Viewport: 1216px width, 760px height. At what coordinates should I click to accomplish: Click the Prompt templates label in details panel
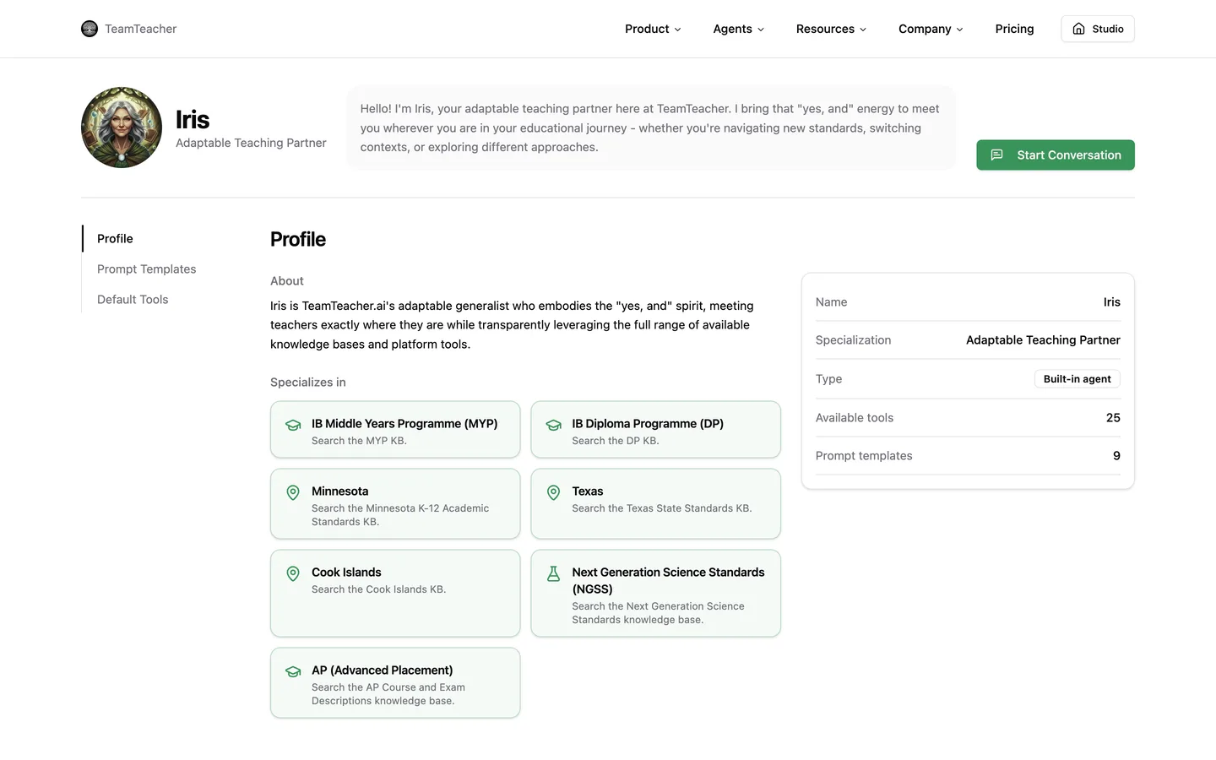coord(864,456)
